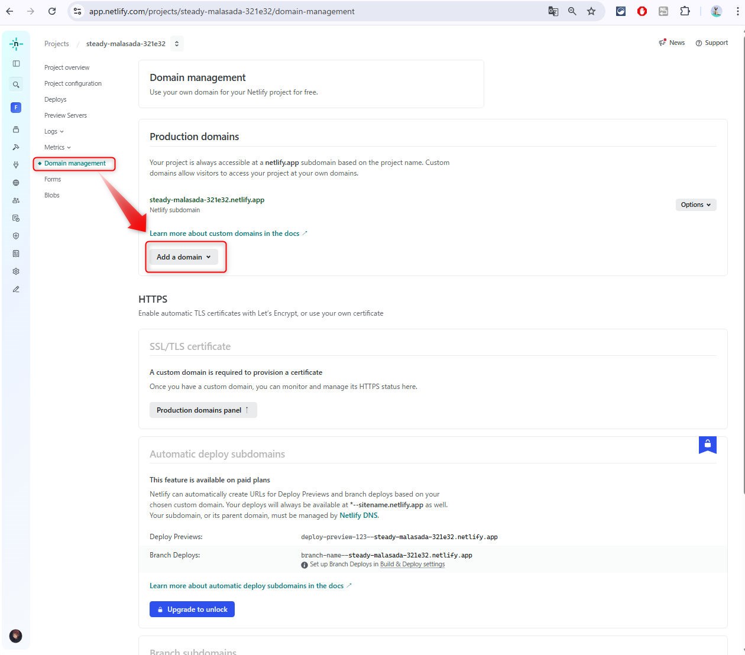Open search via the magnifier sidebar icon

(16, 85)
